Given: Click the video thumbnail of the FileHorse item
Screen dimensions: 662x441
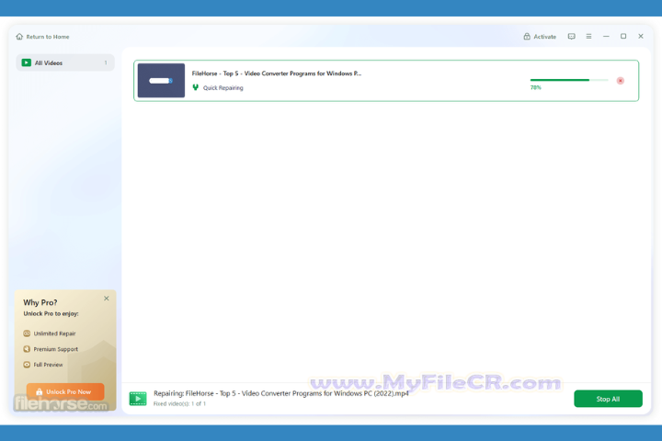Looking at the screenshot, I should (x=161, y=81).
